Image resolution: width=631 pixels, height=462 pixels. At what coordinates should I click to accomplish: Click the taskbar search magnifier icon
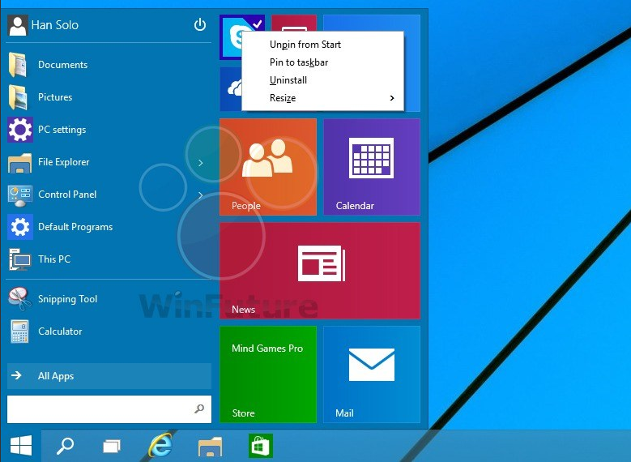[64, 445]
